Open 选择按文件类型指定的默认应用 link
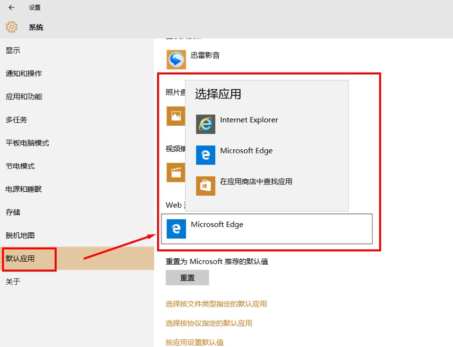453x347 pixels. [x=216, y=304]
